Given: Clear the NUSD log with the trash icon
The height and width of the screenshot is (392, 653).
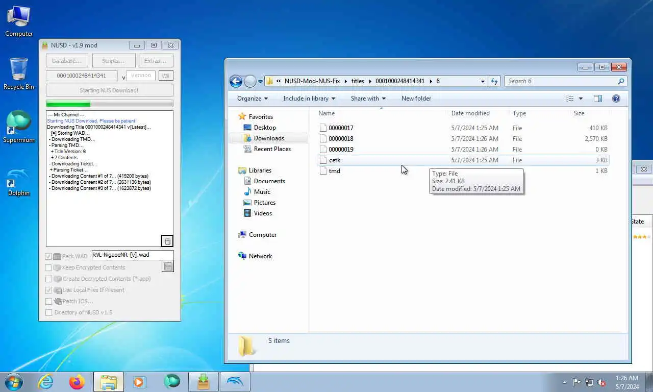Looking at the screenshot, I should (167, 241).
